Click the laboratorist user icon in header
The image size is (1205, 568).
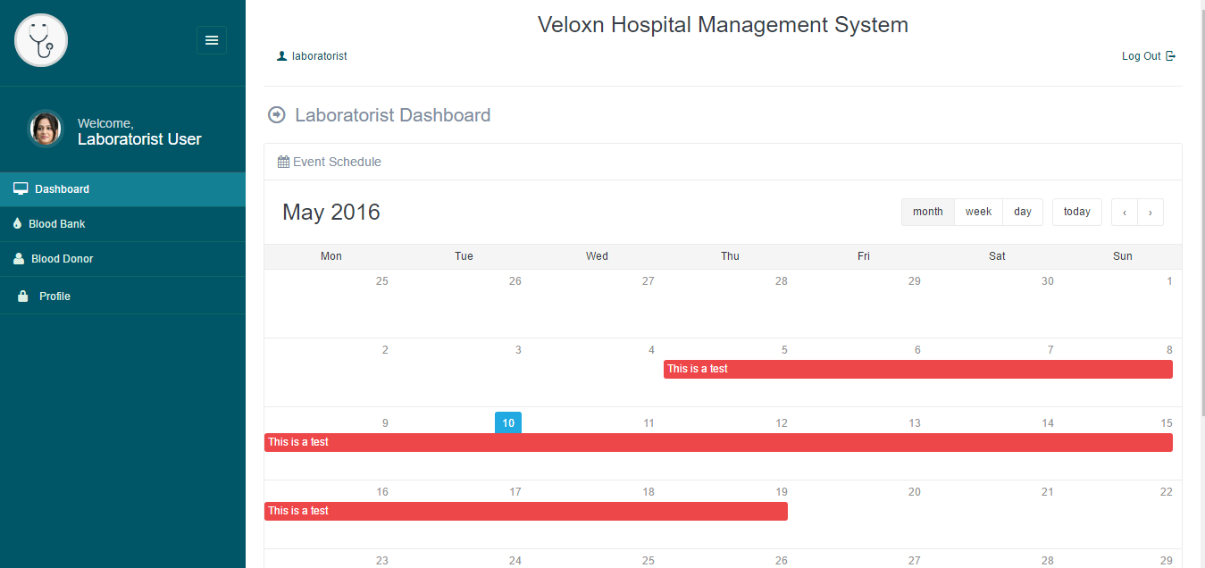(x=282, y=56)
